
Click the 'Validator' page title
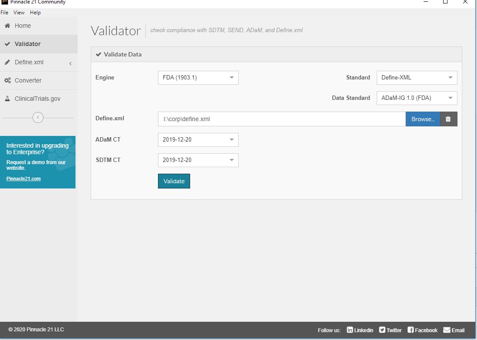115,31
